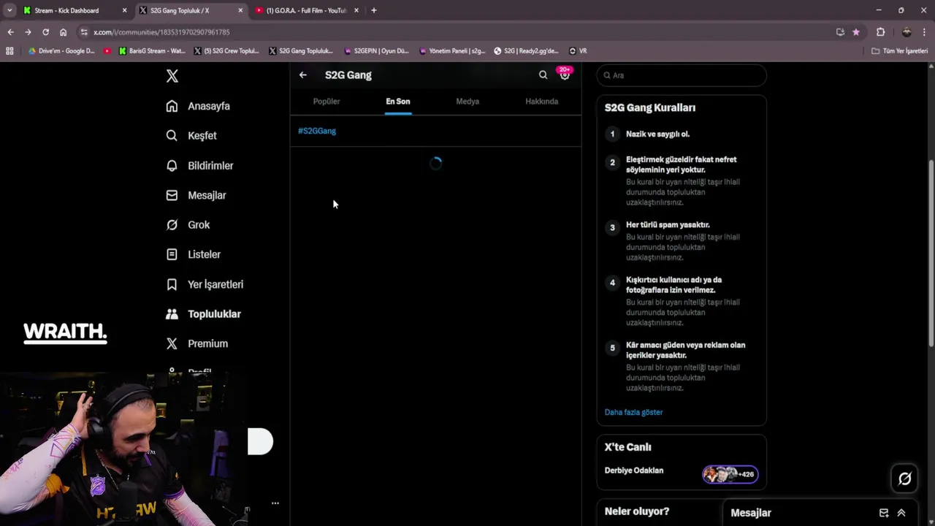
Task: Open the browser profile avatar
Action: click(907, 32)
